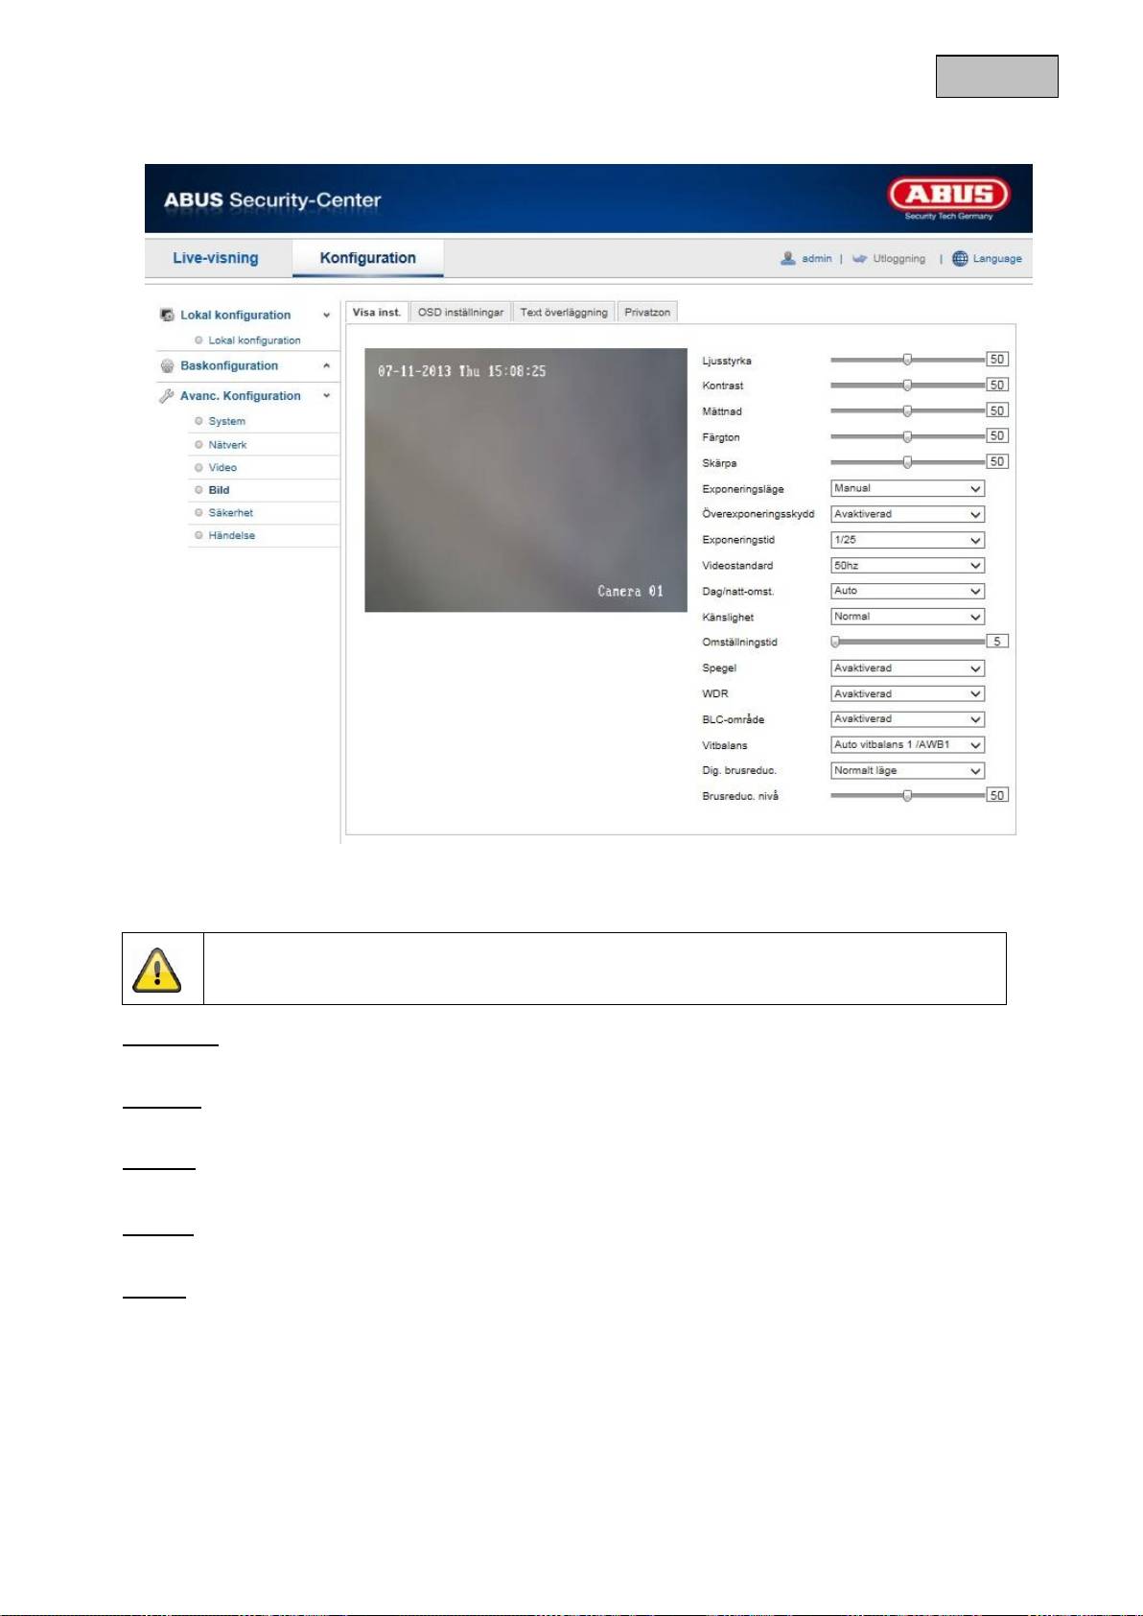Image resolution: width=1143 pixels, height=1616 pixels.
Task: Open Nätverk in the sidebar
Action: (227, 445)
